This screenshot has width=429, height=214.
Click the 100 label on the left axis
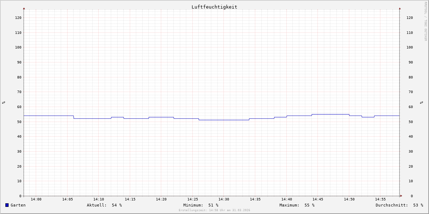point(18,47)
